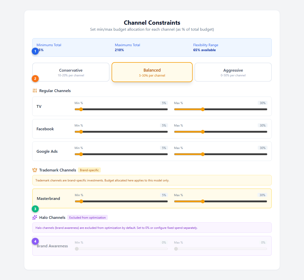Click the Trademark Channels crown icon
Image resolution: width=304 pixels, height=280 pixels.
point(35,170)
